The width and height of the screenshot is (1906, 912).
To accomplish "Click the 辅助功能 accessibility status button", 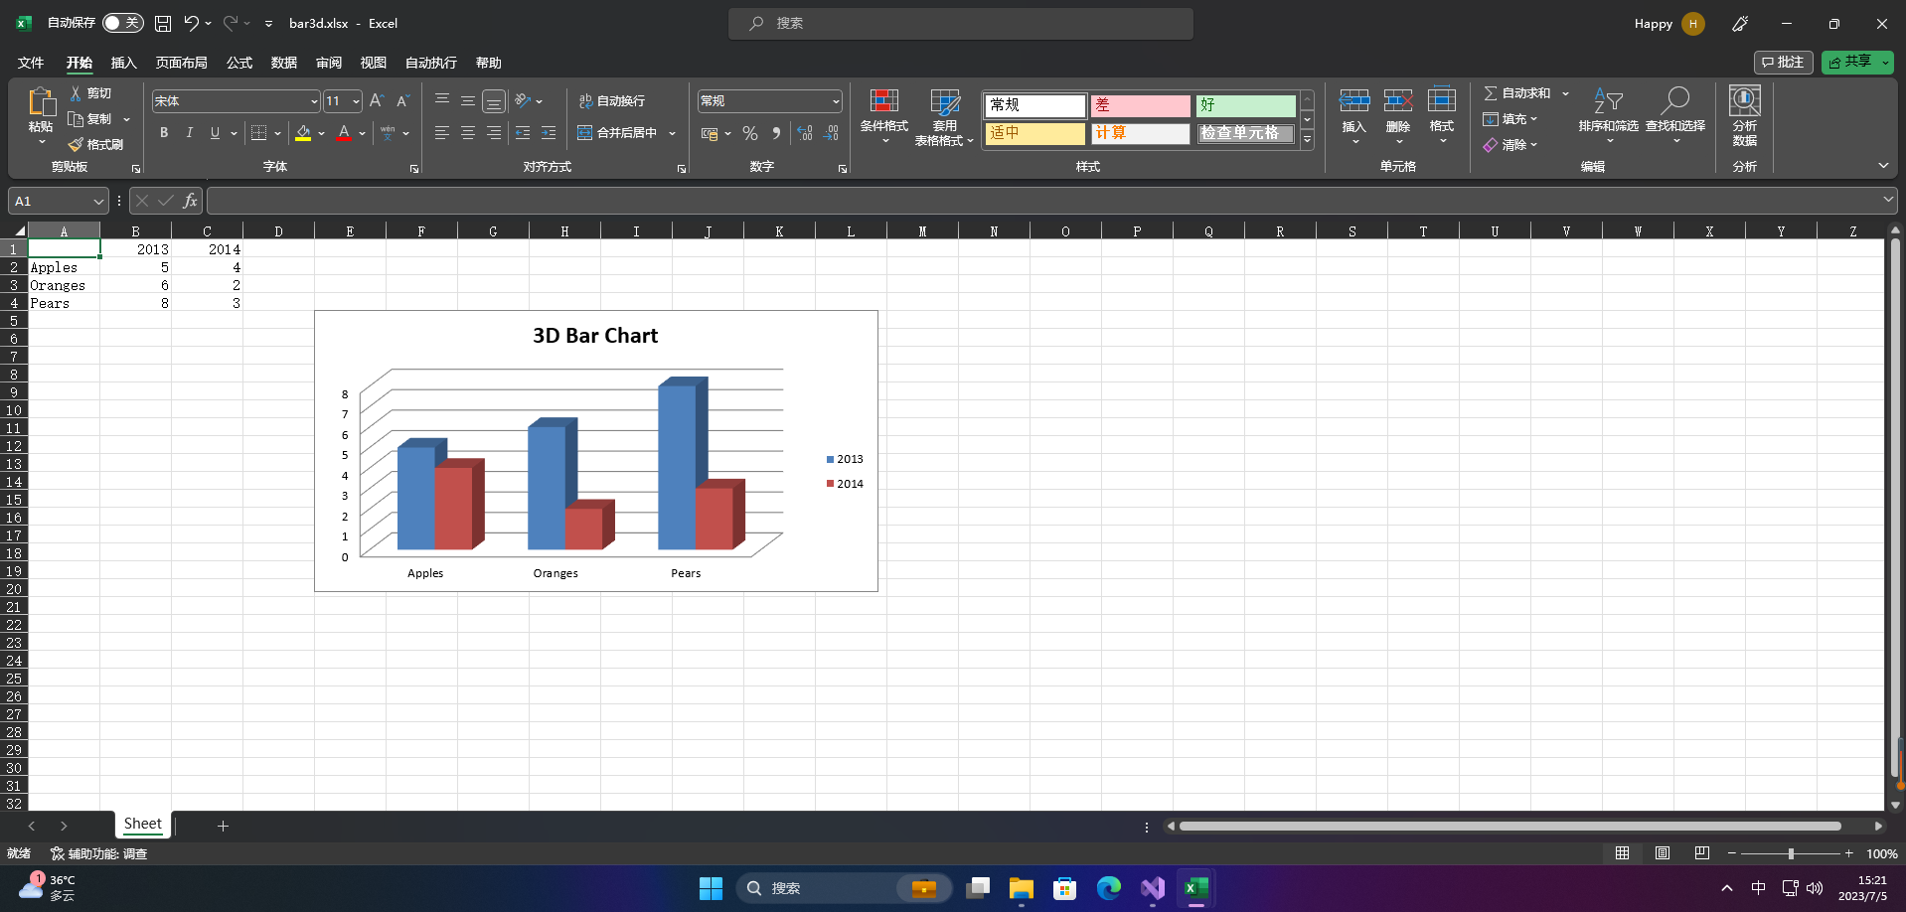I will pos(98,853).
